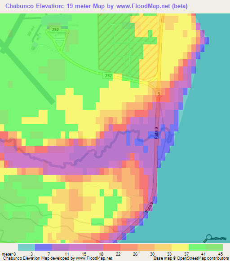Screen dimensions: 230x261
Task: Click the vertical Ruta 9 road label
Action: pyautogui.click(x=156, y=133)
